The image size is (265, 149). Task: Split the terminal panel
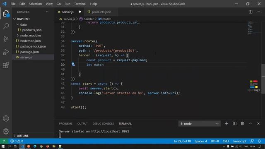(x=235, y=123)
